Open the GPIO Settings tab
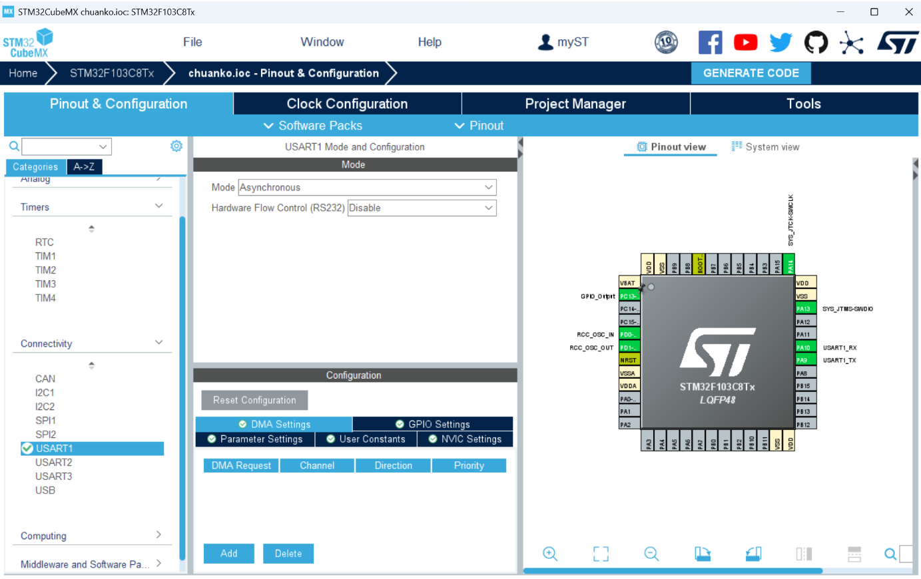This screenshot has width=921, height=579. click(433, 424)
